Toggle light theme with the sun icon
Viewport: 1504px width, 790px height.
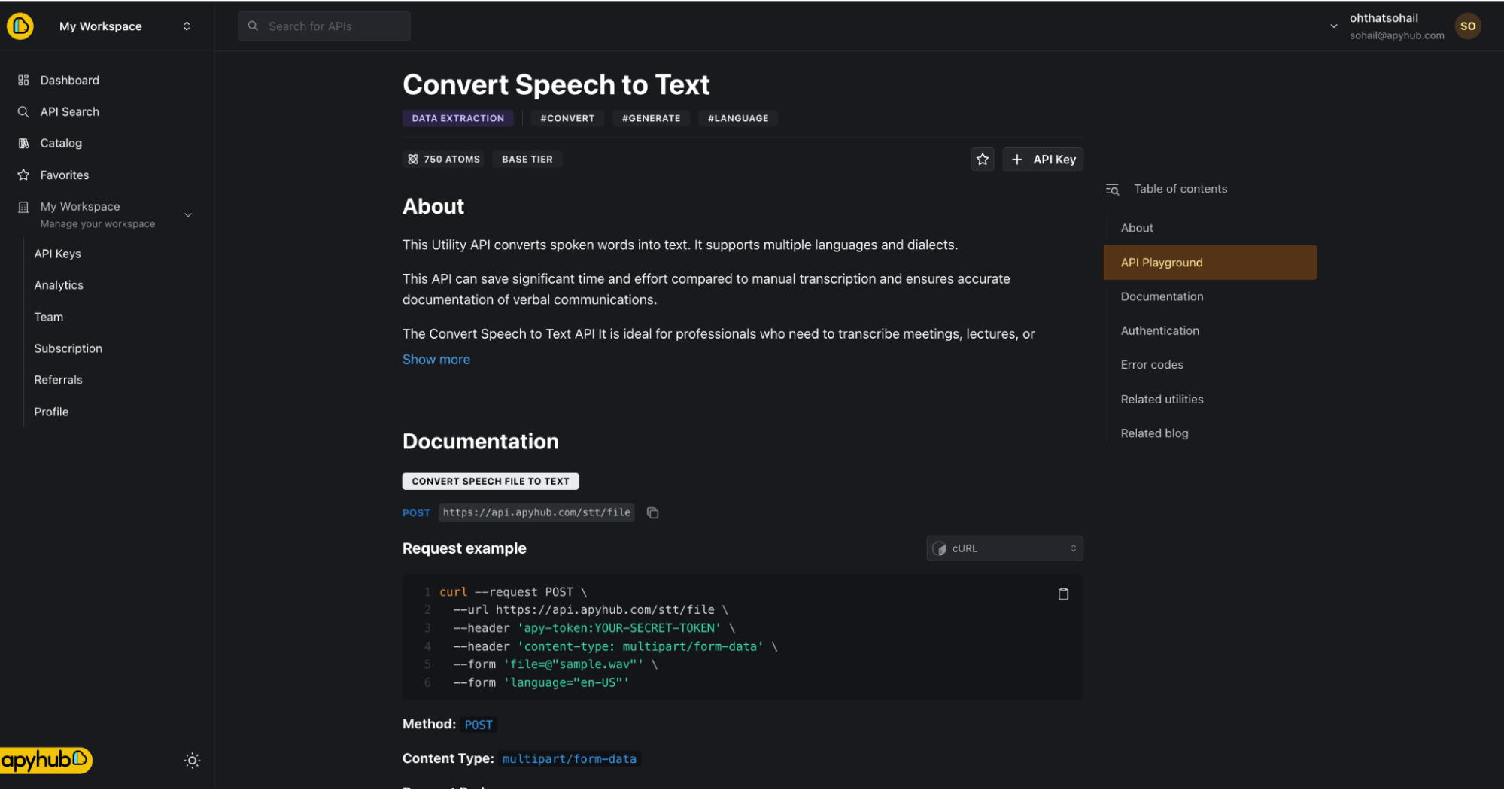coord(193,761)
